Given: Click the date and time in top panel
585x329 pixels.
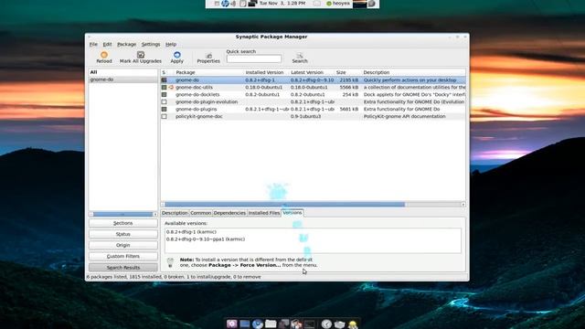Looking at the screenshot, I should coord(282,4).
